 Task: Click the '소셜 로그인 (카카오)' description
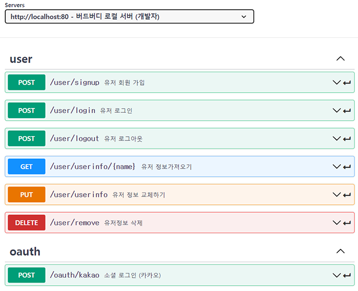(133, 276)
